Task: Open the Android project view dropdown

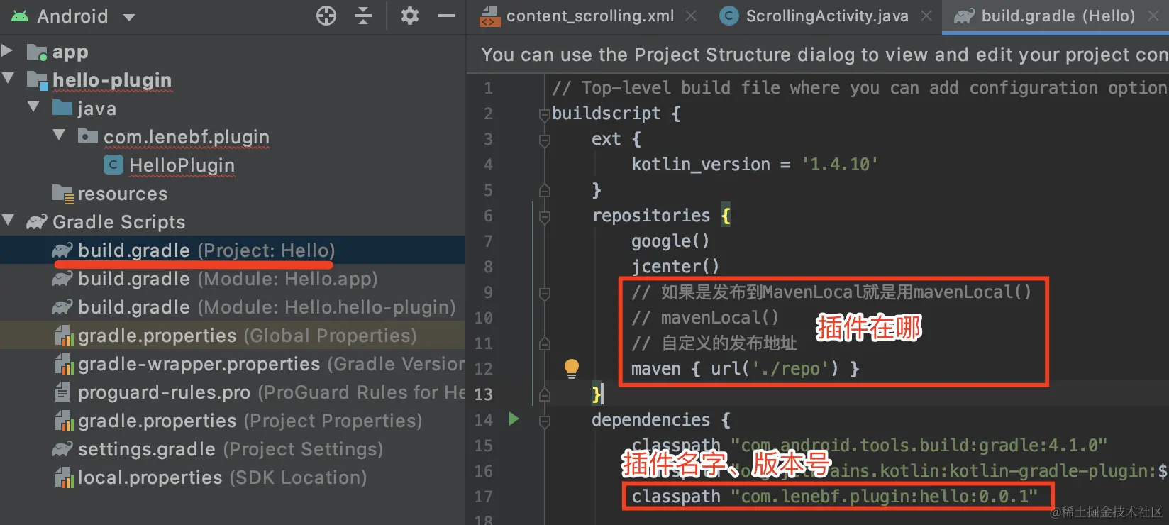Action: click(x=72, y=16)
